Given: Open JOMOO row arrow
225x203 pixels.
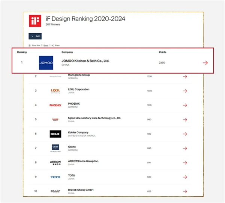Looking at the screenshot, I should [x=205, y=63].
